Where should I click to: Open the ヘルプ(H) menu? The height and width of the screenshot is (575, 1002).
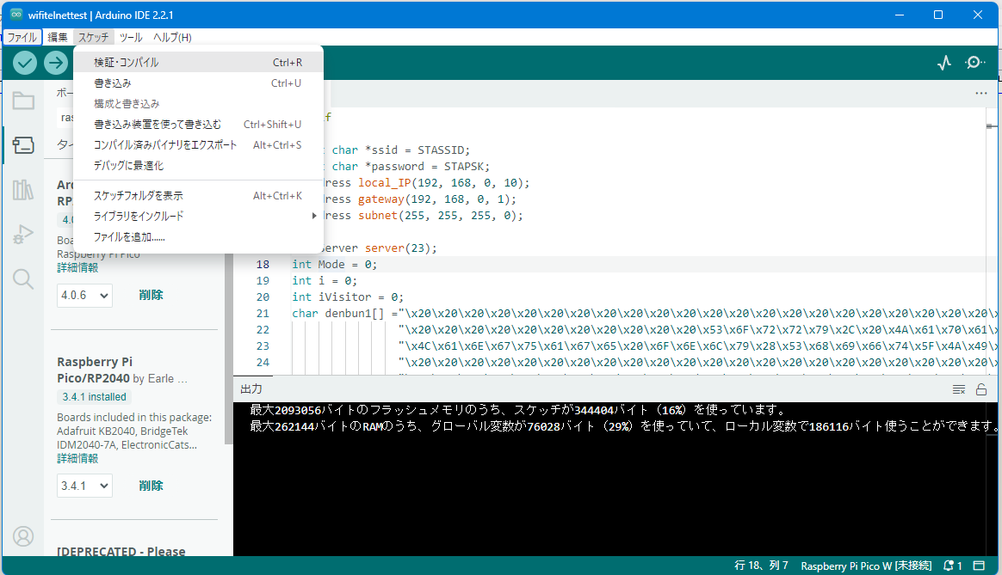172,37
